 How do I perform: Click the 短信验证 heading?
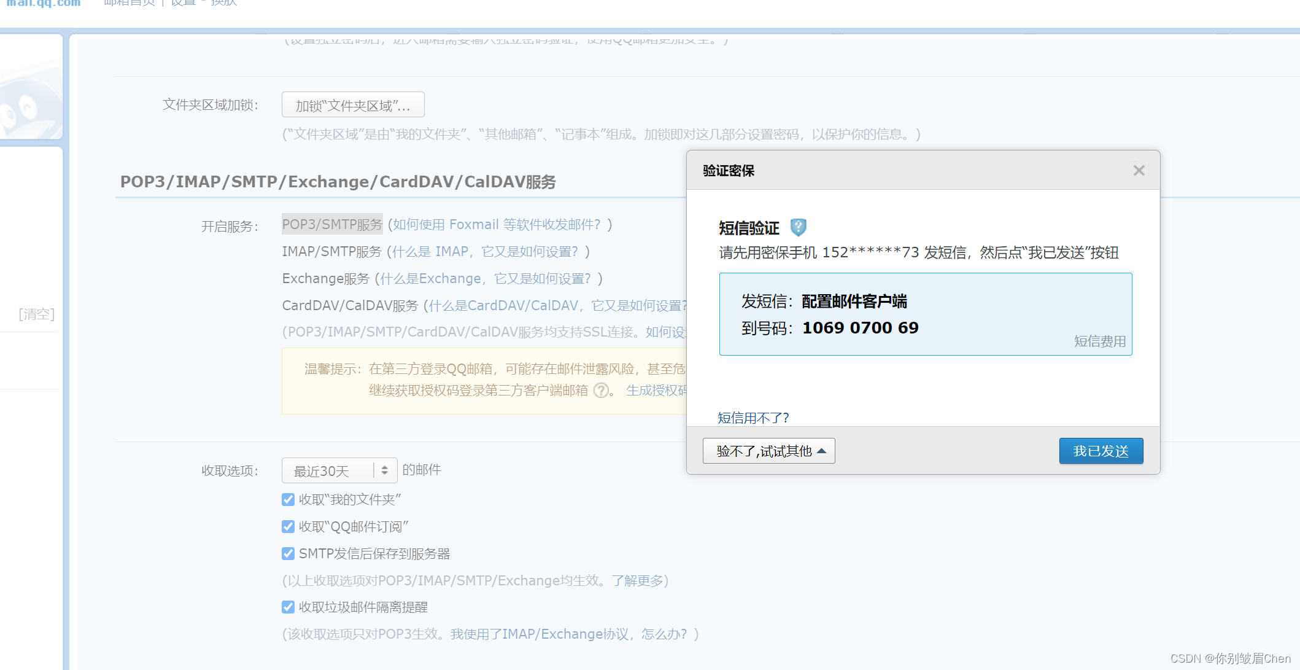[x=749, y=228]
